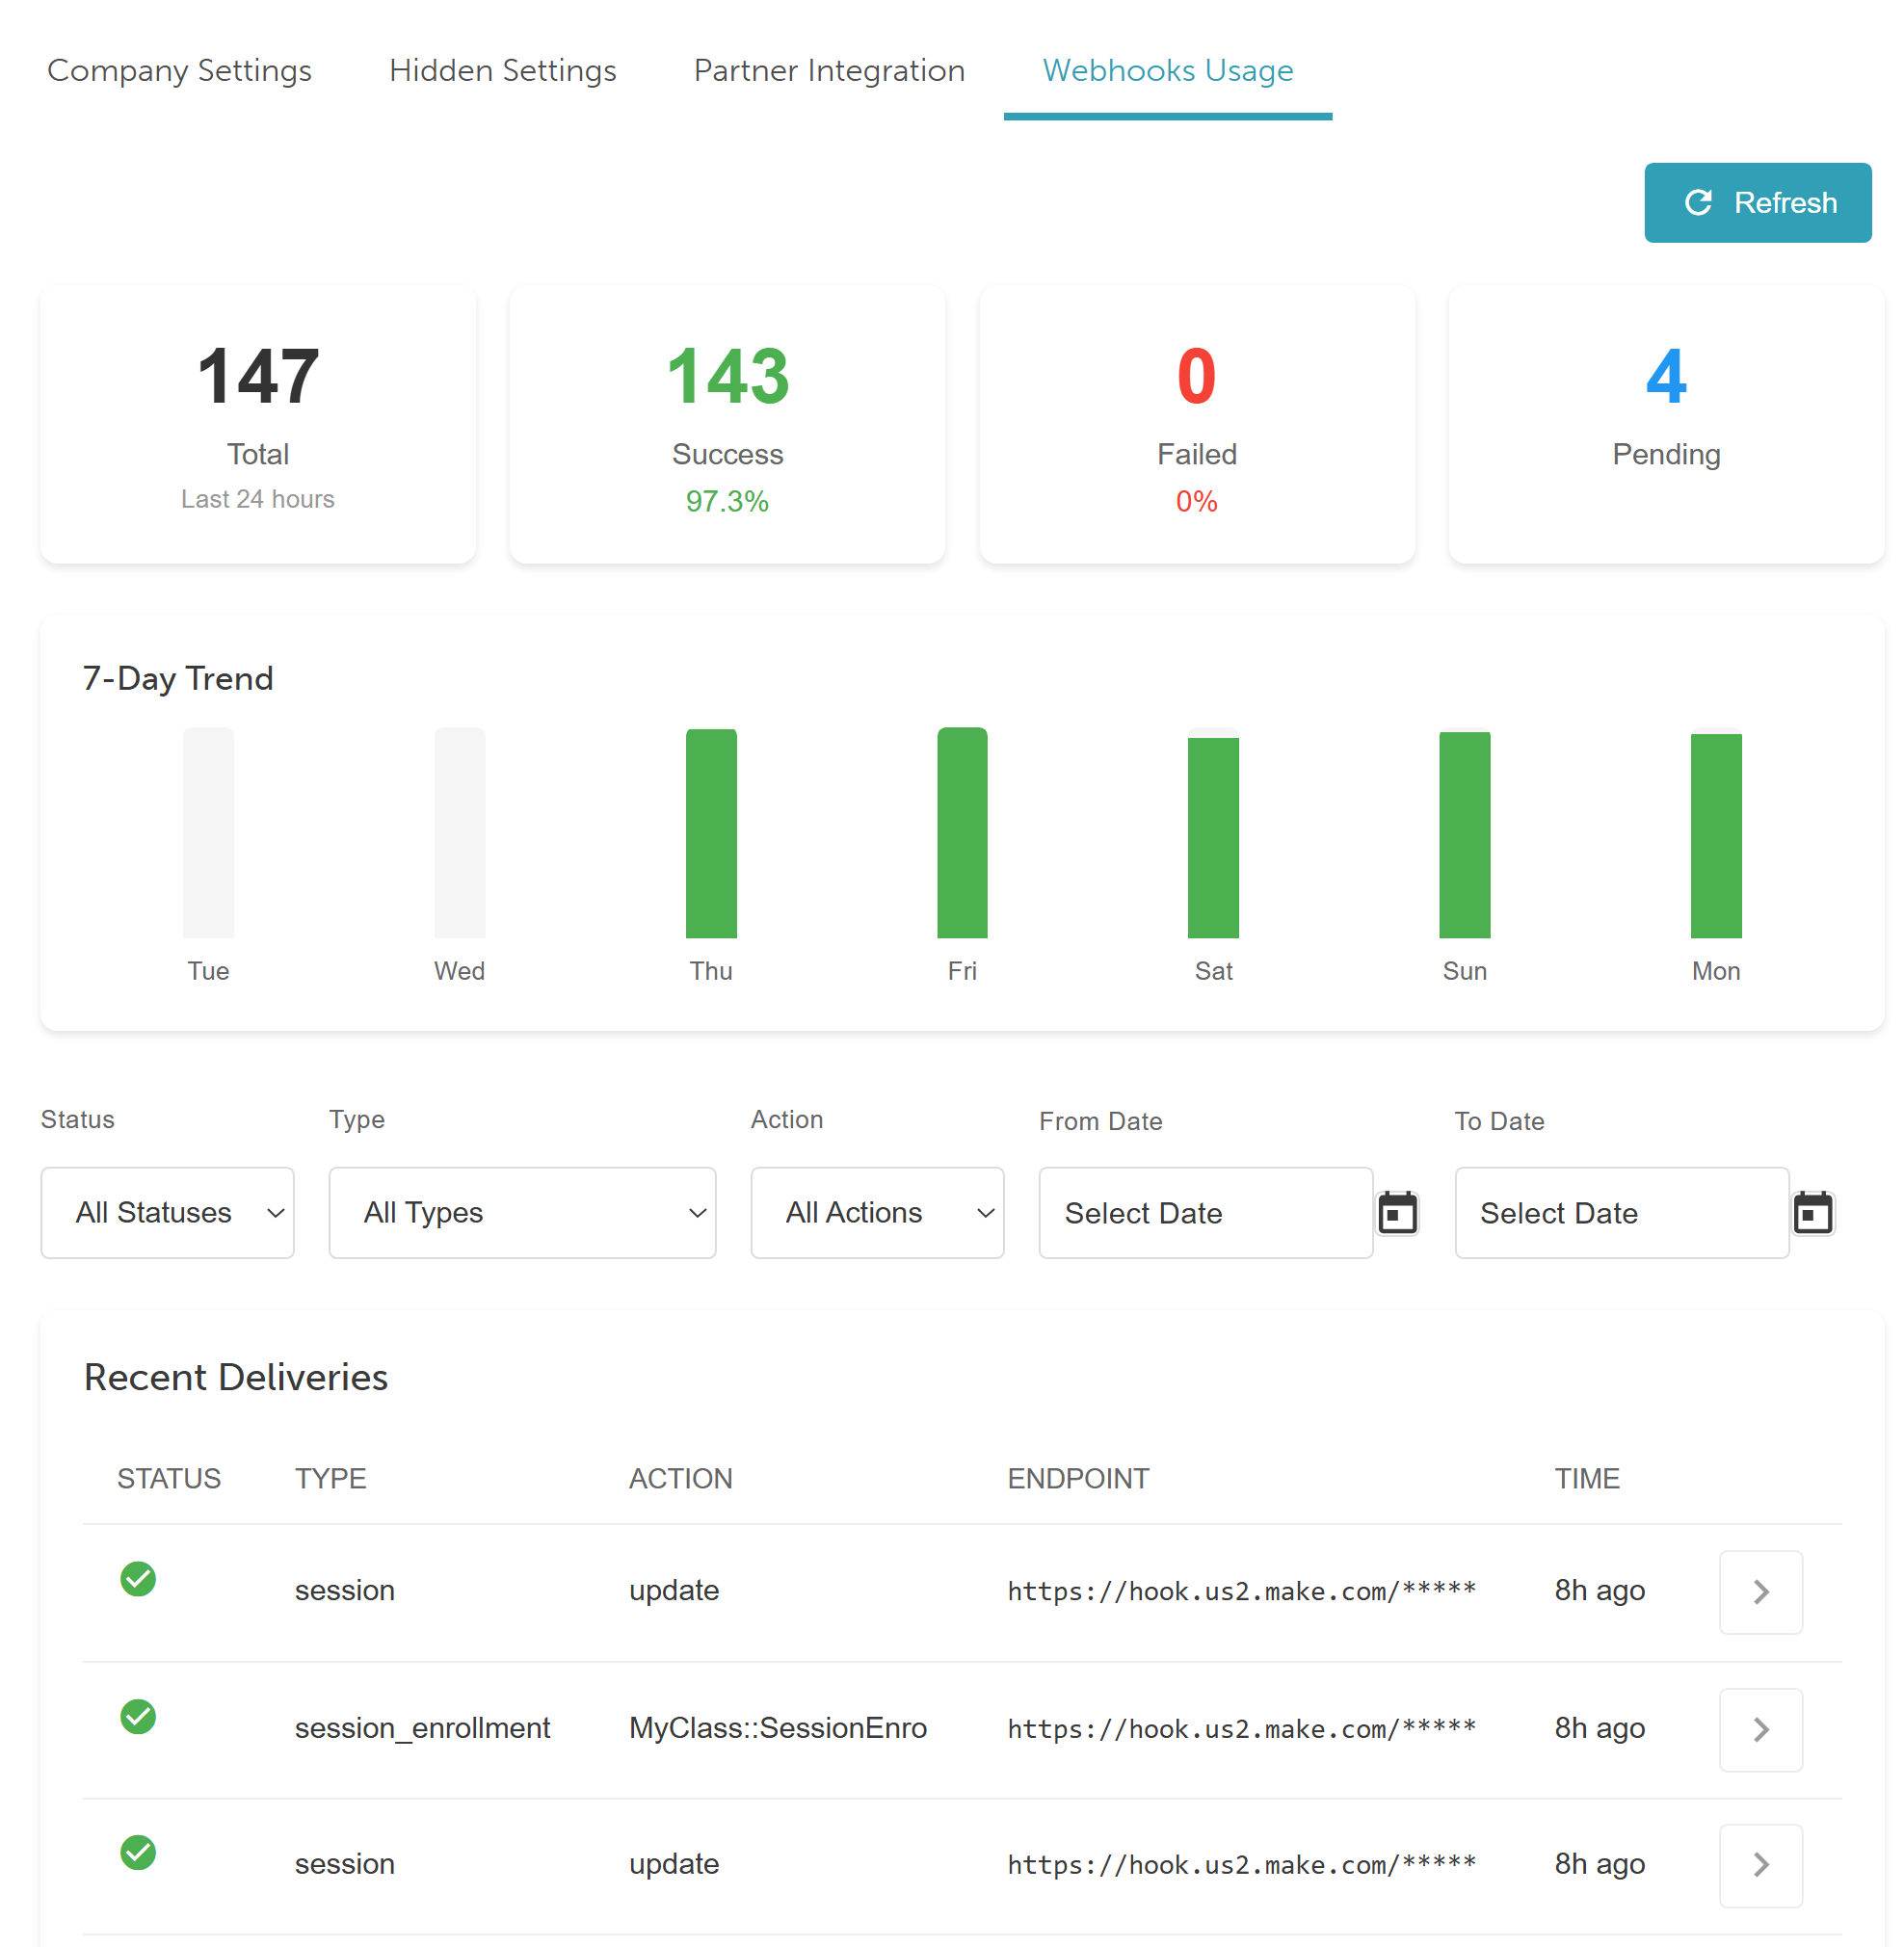The width and height of the screenshot is (1904, 1947).
Task: Open the session_enrollment delivery details chevron
Action: point(1760,1729)
